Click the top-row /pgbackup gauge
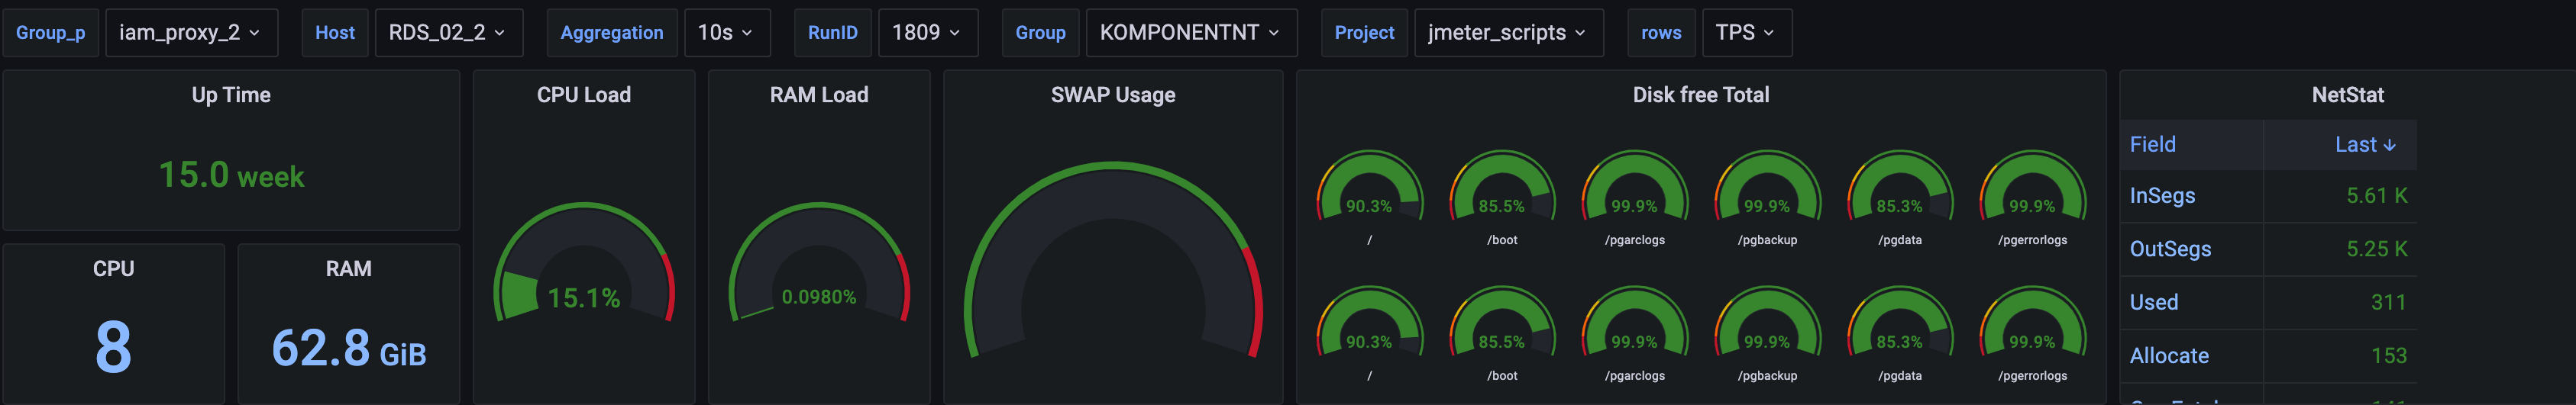The height and width of the screenshot is (405, 2576). pyautogui.click(x=1767, y=187)
